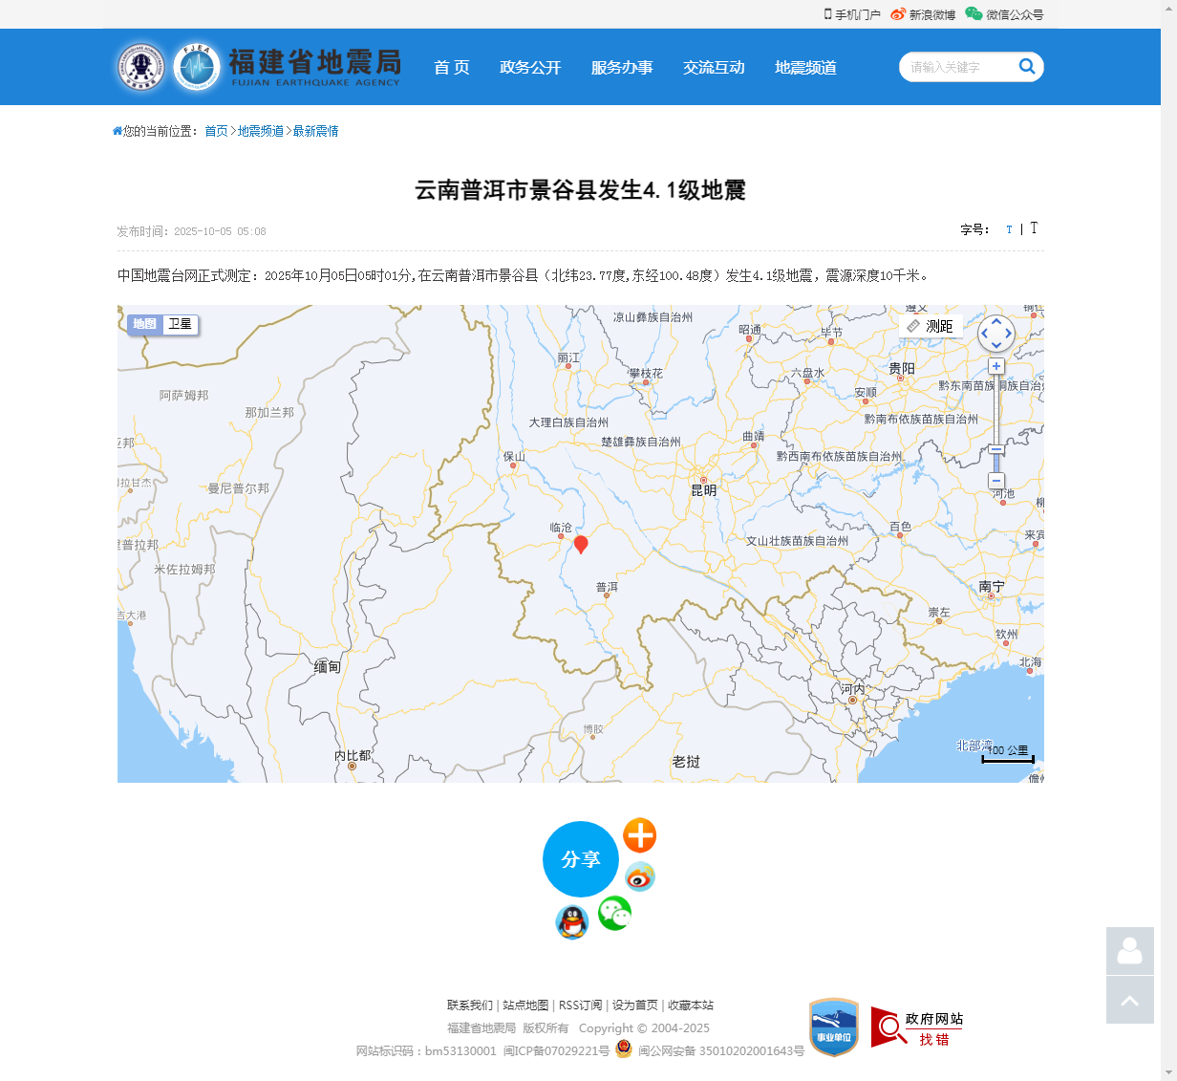1177x1081 pixels.
Task: Zoom in with the map plus button
Action: click(x=996, y=367)
